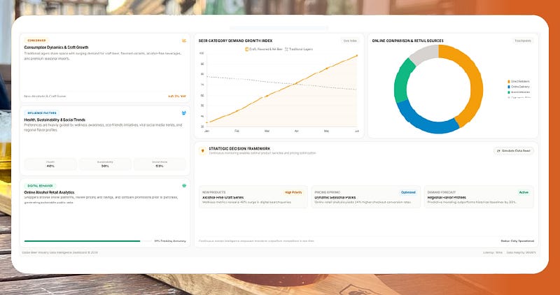The height and width of the screenshot is (295, 560).
Task: Click the Strategic Decision Framework title
Action: click(239, 148)
